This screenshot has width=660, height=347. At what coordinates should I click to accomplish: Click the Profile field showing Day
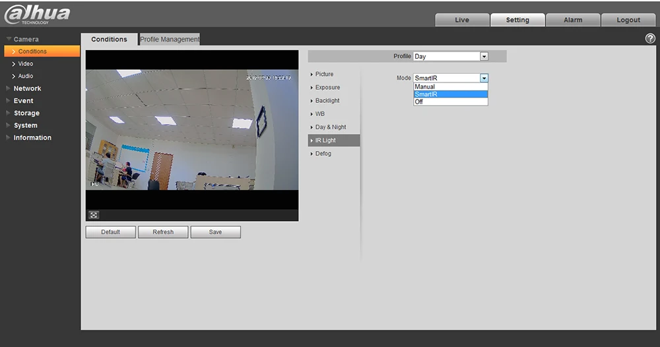pos(450,56)
